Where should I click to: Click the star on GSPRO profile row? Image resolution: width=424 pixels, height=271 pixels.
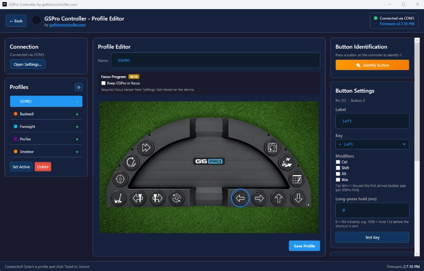(77, 102)
